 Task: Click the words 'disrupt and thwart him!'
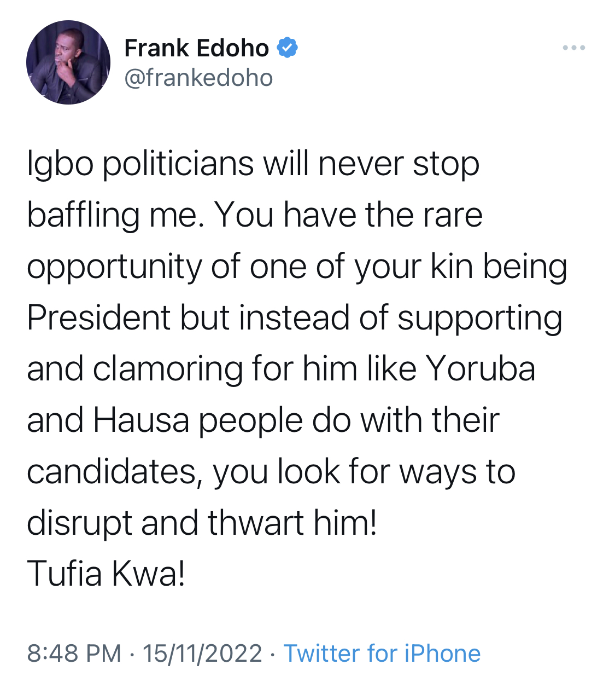click(202, 523)
